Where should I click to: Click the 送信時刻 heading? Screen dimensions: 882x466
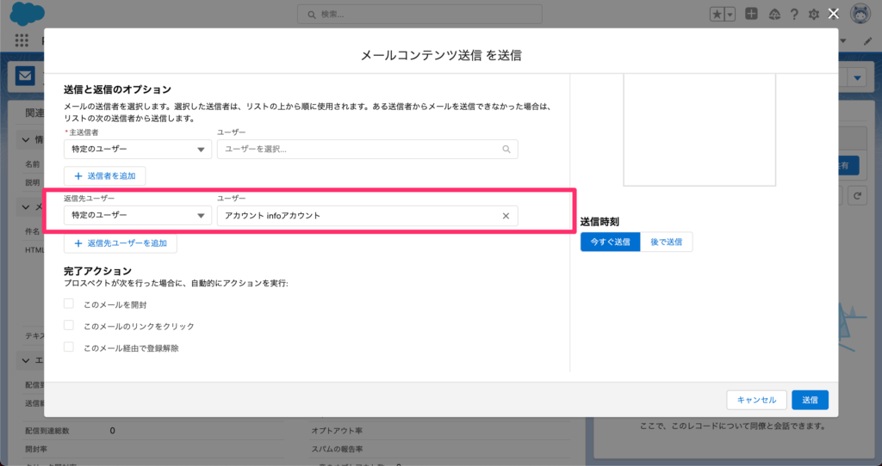[x=599, y=222]
